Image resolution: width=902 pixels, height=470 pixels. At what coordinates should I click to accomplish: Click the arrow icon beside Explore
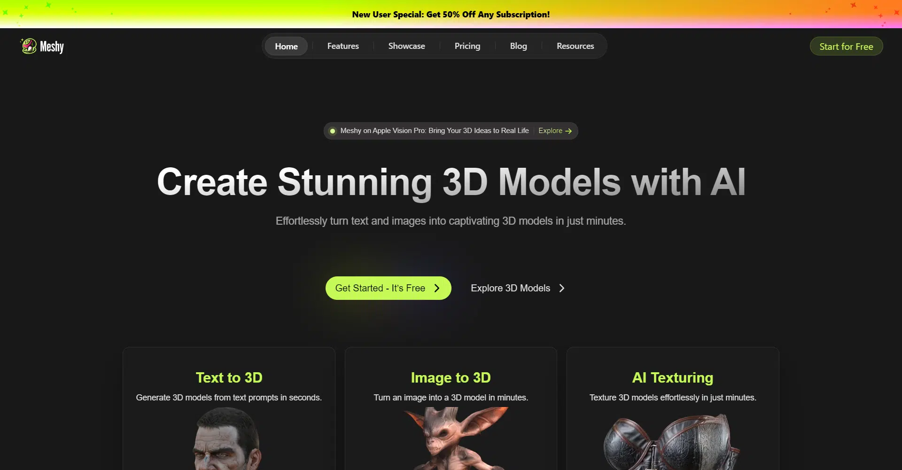coord(568,131)
